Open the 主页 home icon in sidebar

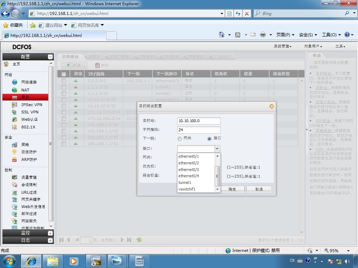[6, 64]
